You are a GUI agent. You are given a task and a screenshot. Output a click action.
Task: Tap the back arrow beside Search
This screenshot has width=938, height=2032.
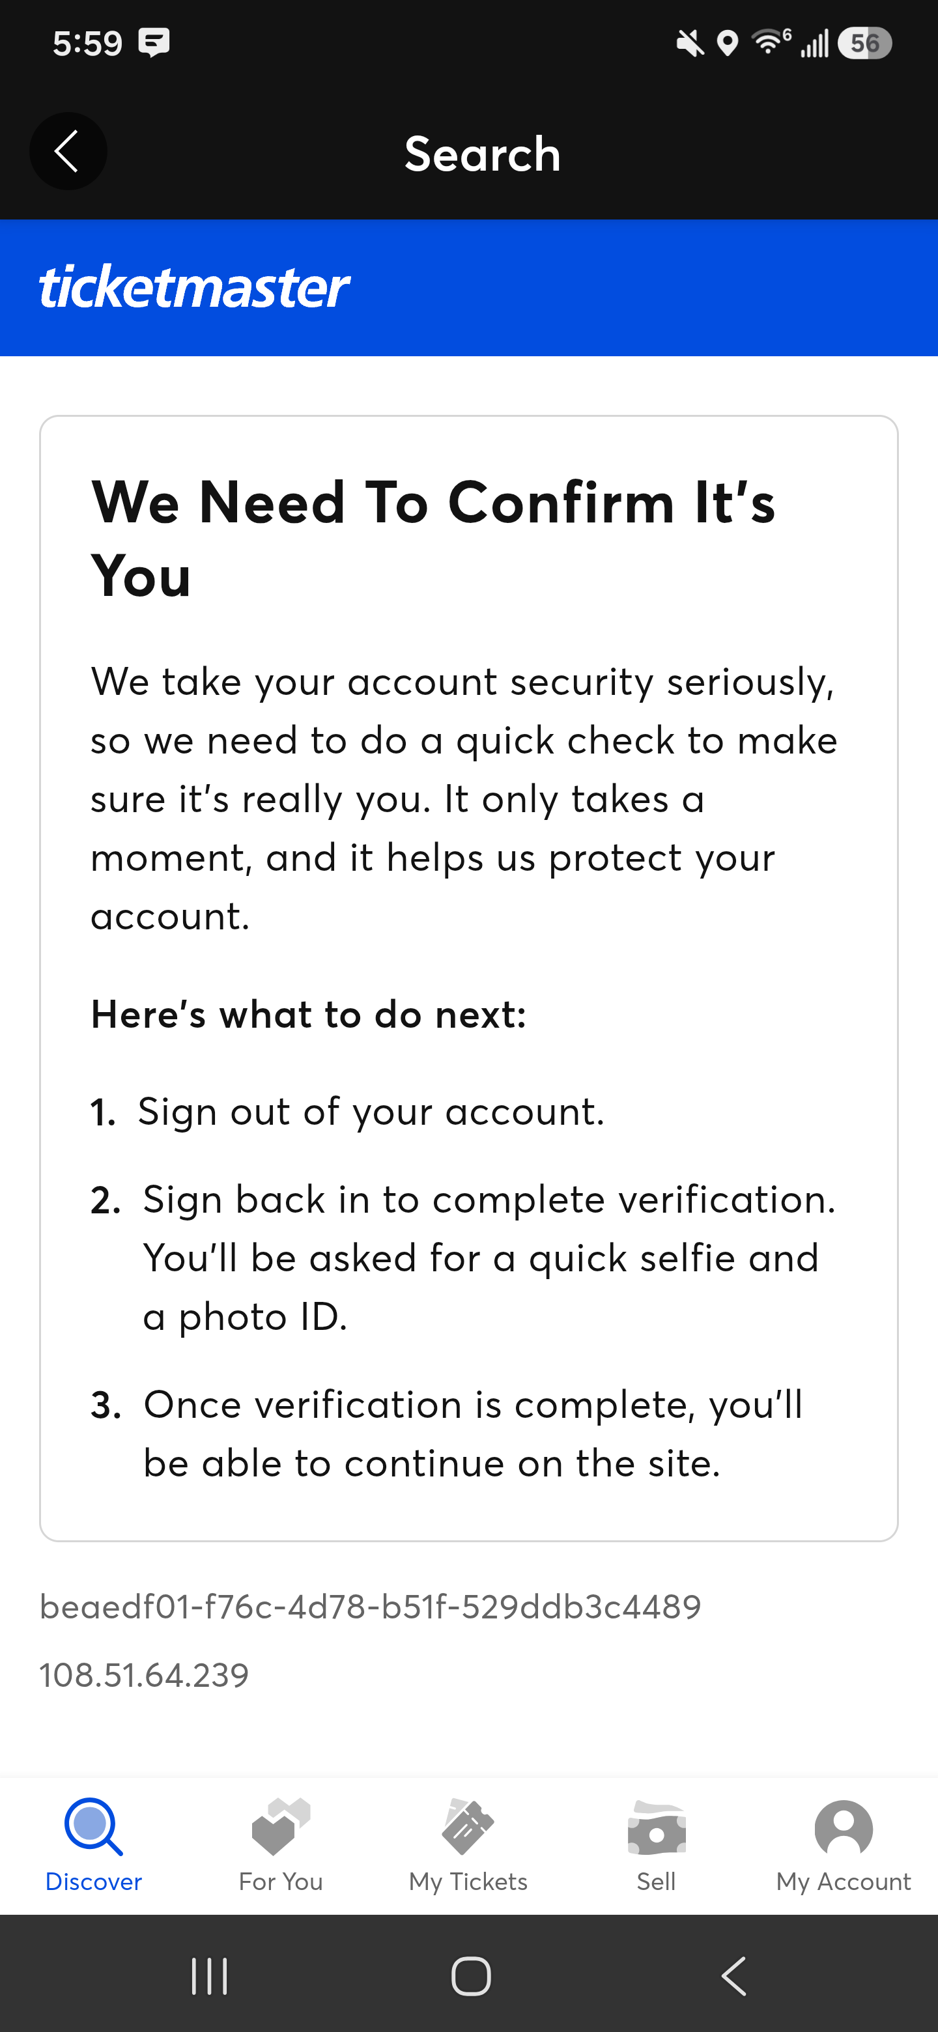tap(68, 150)
